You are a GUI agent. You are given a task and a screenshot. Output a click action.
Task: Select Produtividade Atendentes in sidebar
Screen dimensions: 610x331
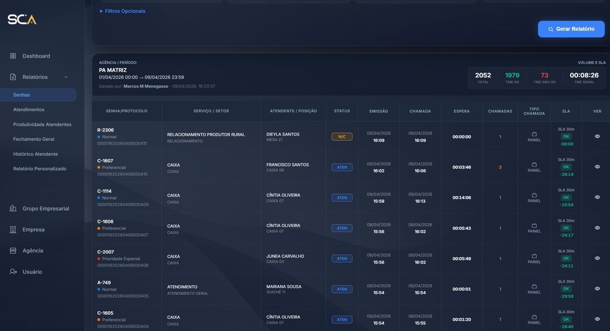(x=42, y=125)
